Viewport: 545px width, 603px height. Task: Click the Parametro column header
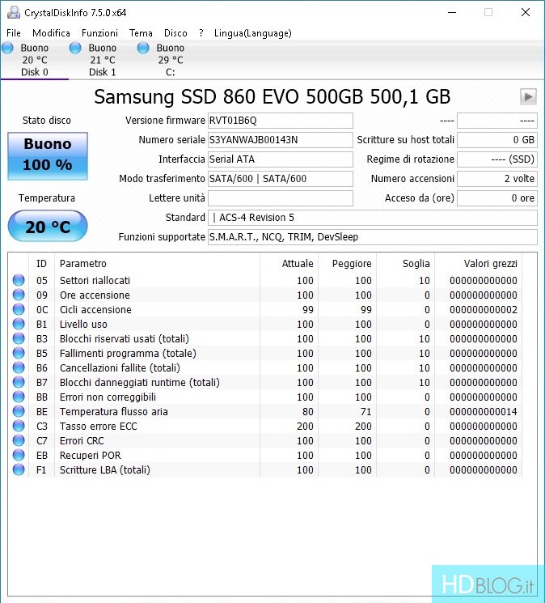[157, 264]
